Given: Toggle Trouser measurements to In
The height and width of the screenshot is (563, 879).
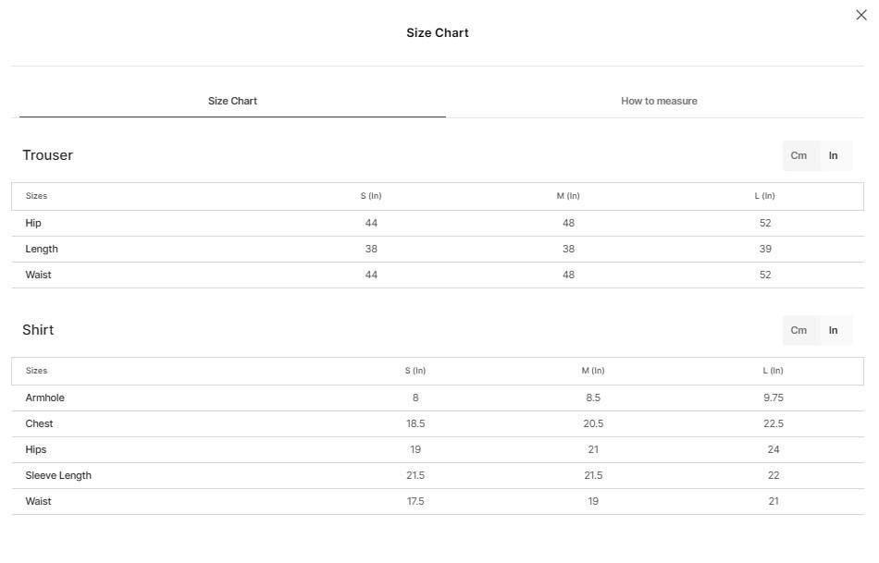Looking at the screenshot, I should click(833, 155).
